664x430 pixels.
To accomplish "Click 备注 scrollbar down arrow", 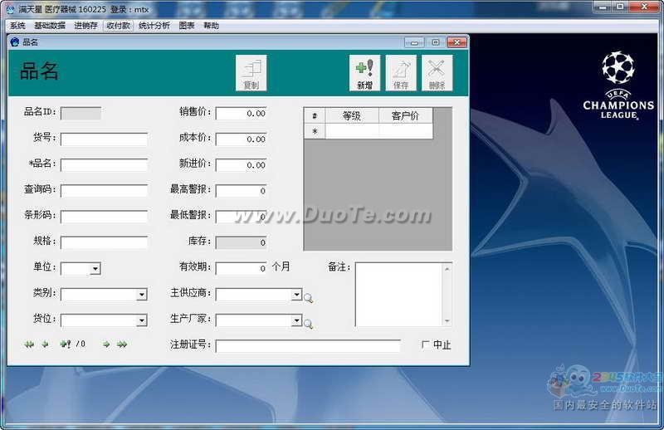I will [447, 320].
